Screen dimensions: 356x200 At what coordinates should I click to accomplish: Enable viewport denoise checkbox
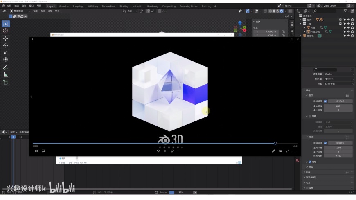[x=310, y=116]
